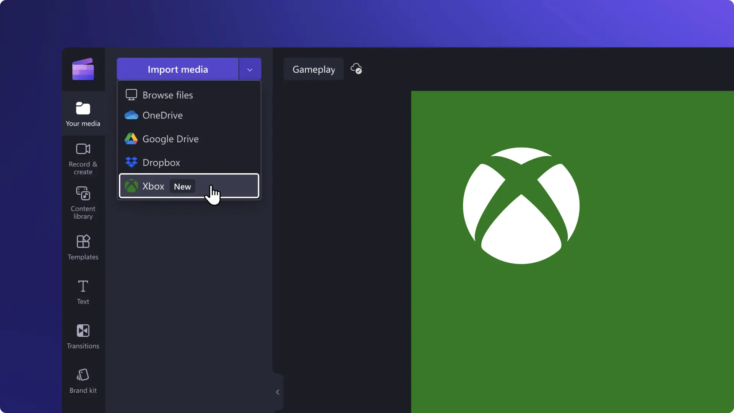
Task: Click the Xbox New badge label
Action: tap(182, 186)
